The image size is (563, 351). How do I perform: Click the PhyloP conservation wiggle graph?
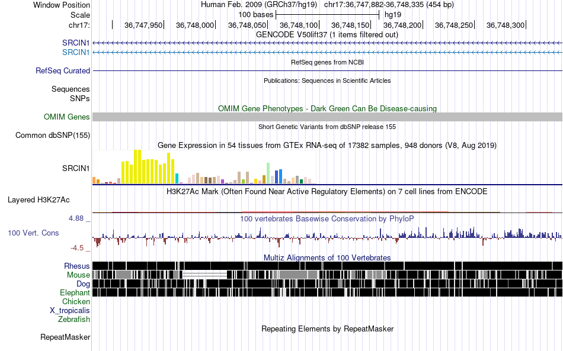point(328,237)
